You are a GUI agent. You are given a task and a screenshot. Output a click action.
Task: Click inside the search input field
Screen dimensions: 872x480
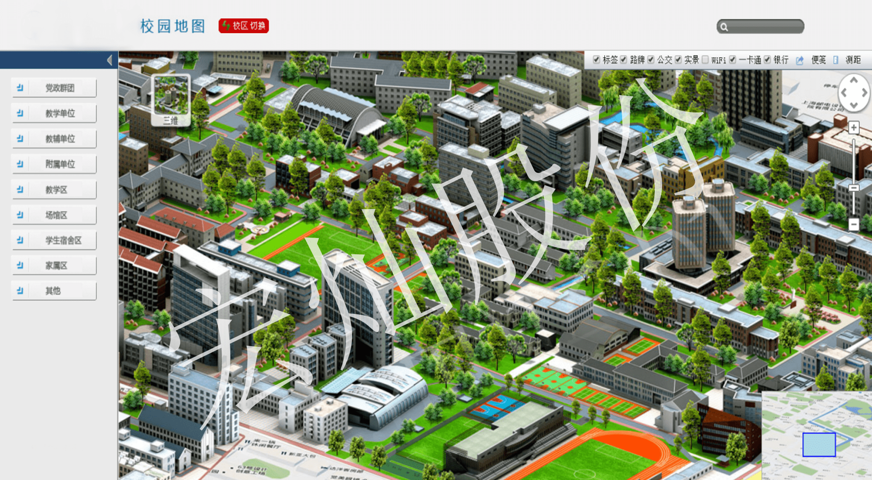(766, 27)
